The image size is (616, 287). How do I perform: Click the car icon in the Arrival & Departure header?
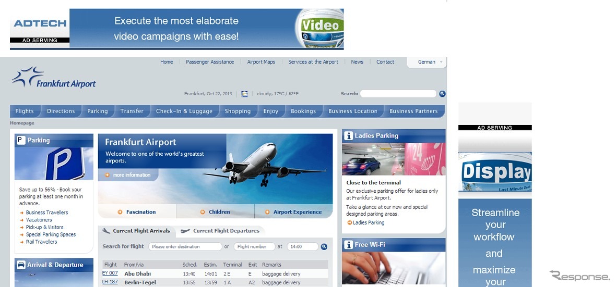coord(21,265)
